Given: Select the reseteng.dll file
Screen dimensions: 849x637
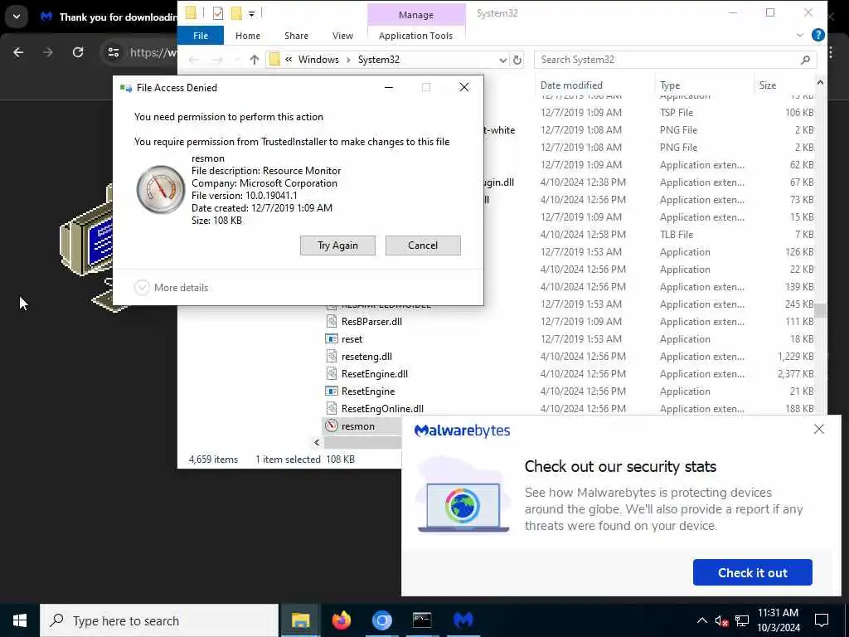Looking at the screenshot, I should coord(366,357).
